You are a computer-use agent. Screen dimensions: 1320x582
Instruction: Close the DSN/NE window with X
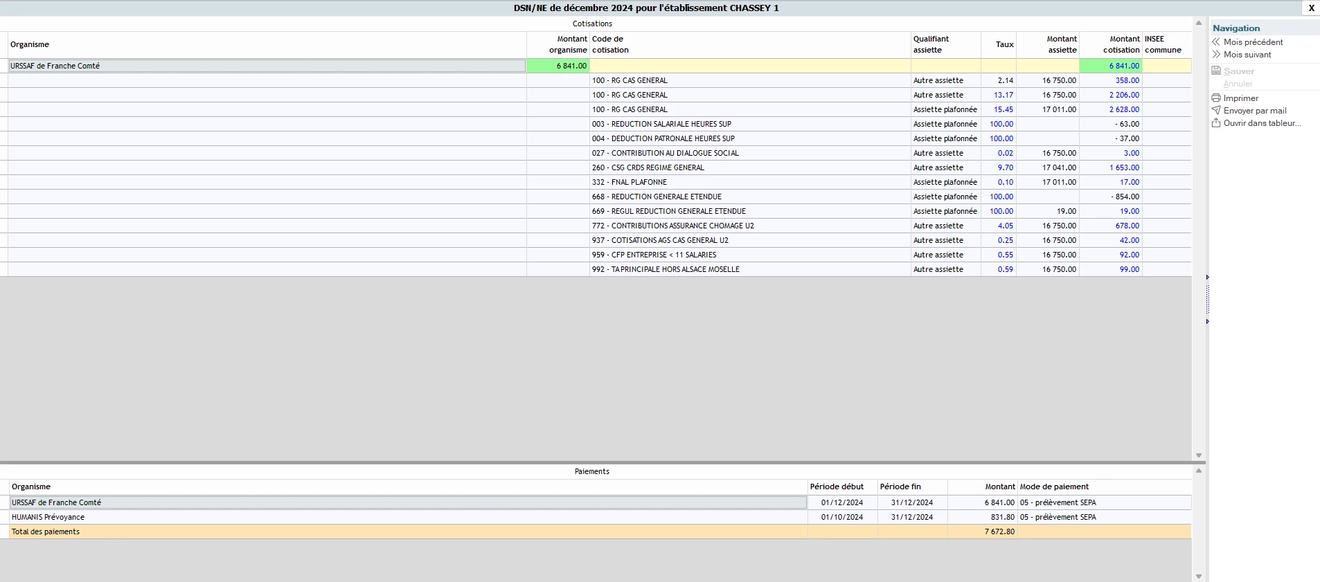[1311, 8]
